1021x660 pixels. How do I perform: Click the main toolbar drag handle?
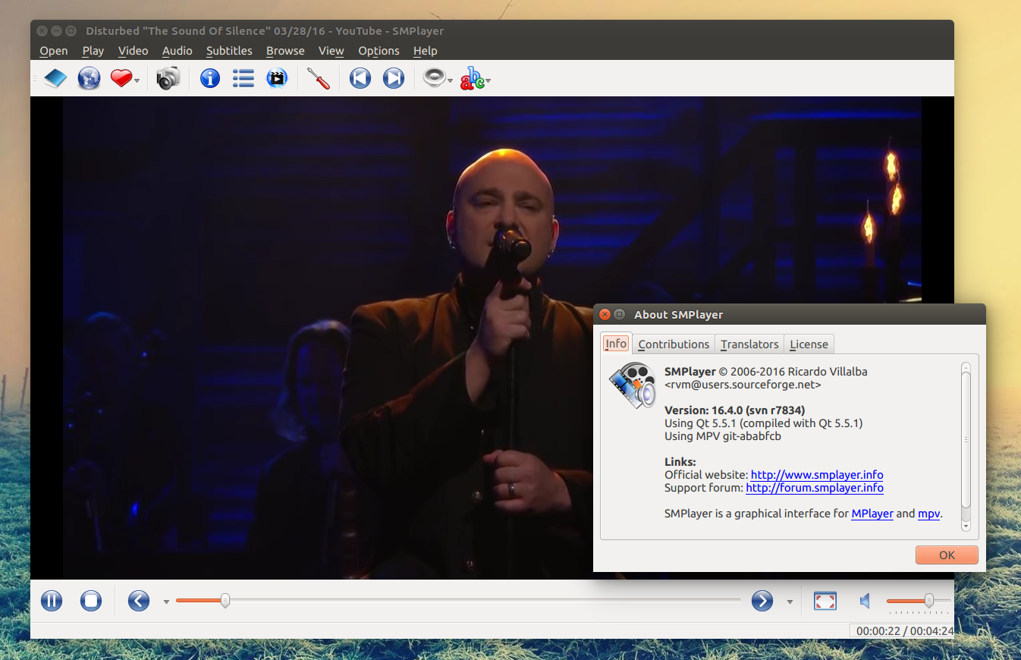[35, 78]
